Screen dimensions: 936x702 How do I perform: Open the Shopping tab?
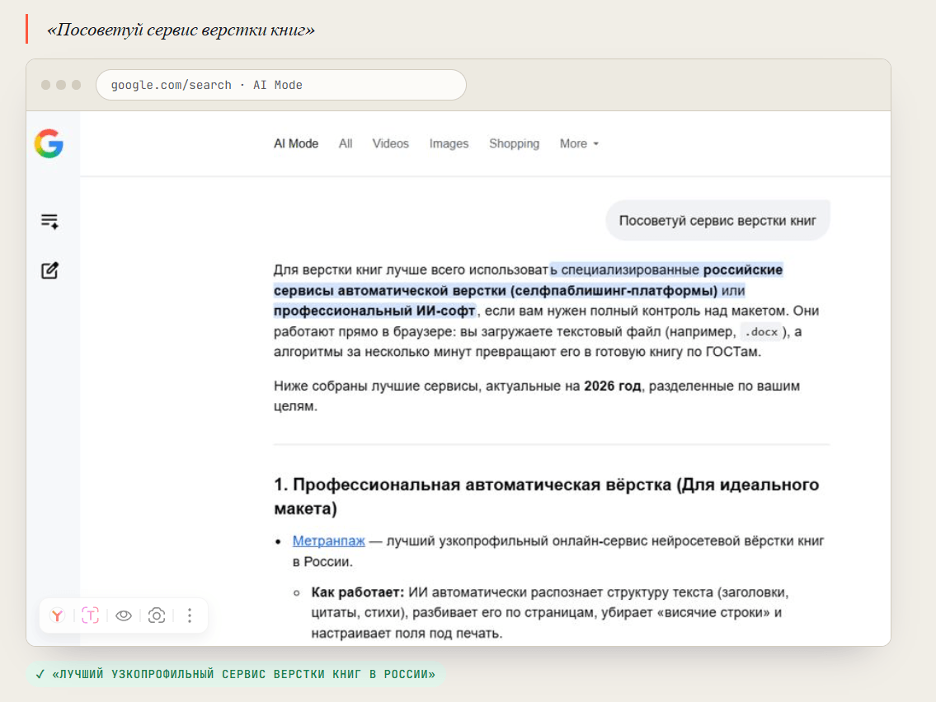pyautogui.click(x=514, y=143)
